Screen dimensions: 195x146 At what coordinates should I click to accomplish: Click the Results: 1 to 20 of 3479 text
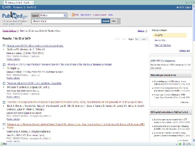pos(17,38)
